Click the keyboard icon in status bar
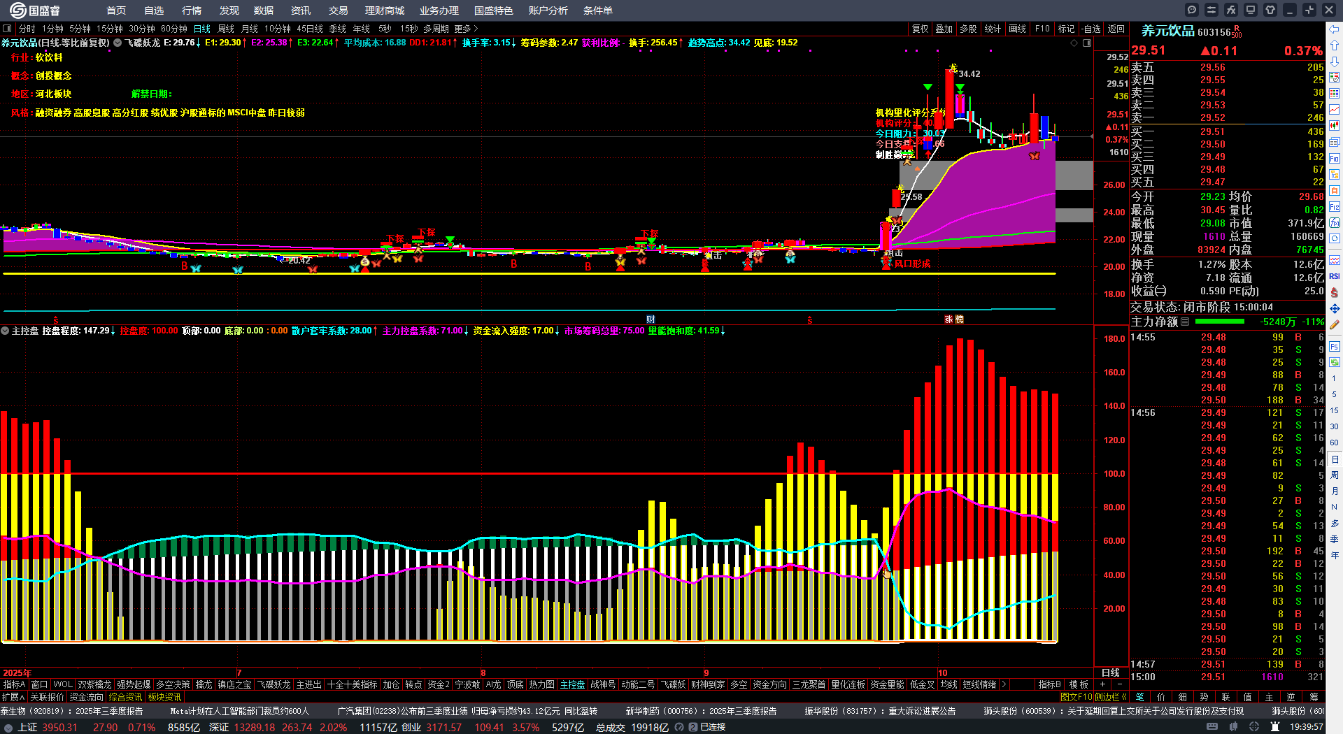1343x734 pixels. (1212, 727)
